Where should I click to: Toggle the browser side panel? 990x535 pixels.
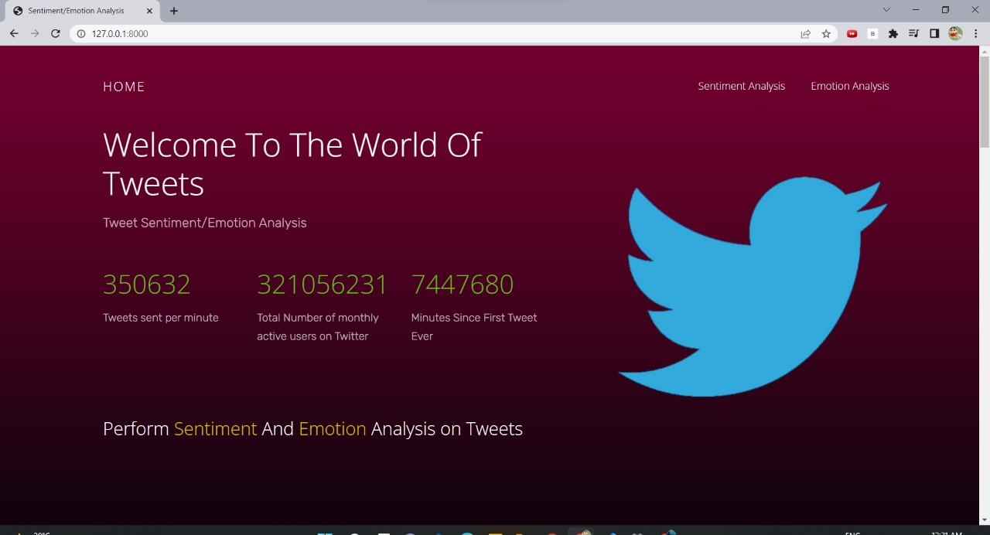(934, 33)
